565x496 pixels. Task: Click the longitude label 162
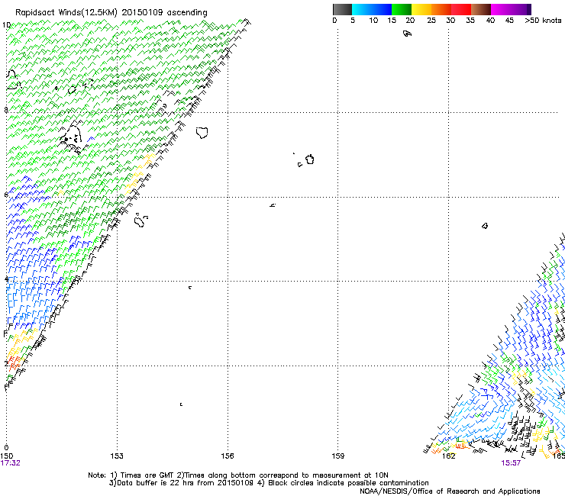(x=449, y=456)
